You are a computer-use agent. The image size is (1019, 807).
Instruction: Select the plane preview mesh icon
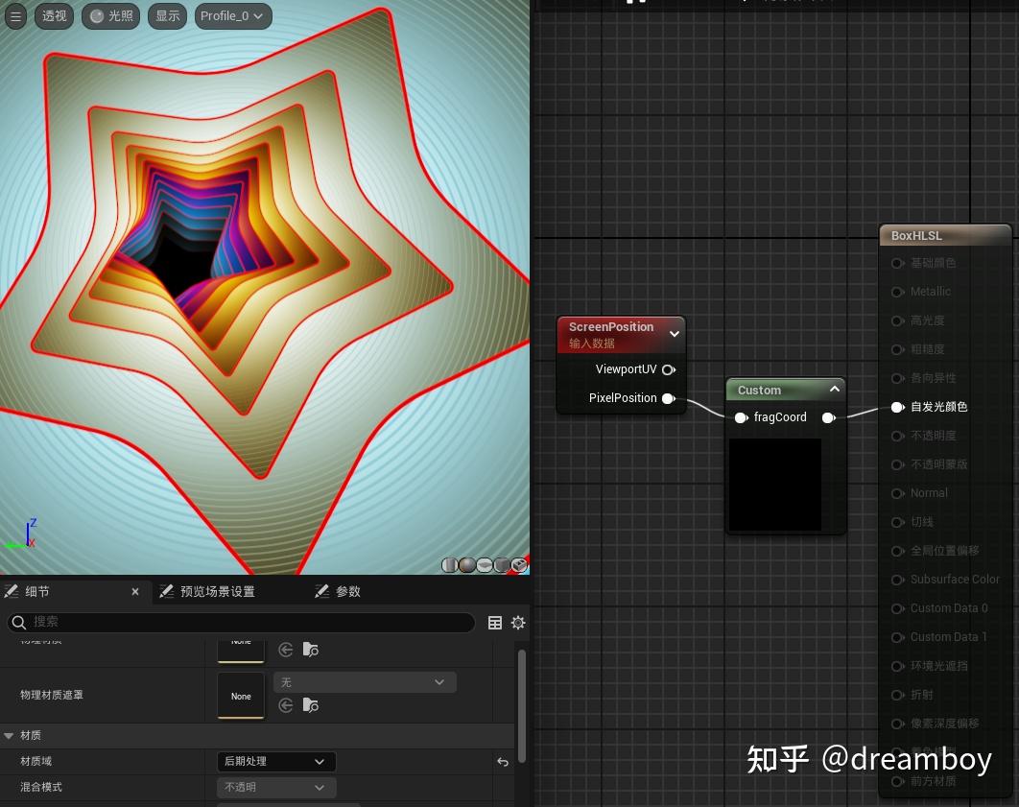(x=485, y=565)
